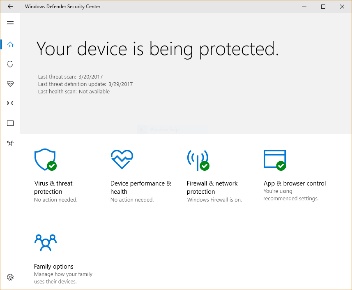Maximize the Windows Defender Security Center window

click(x=323, y=7)
